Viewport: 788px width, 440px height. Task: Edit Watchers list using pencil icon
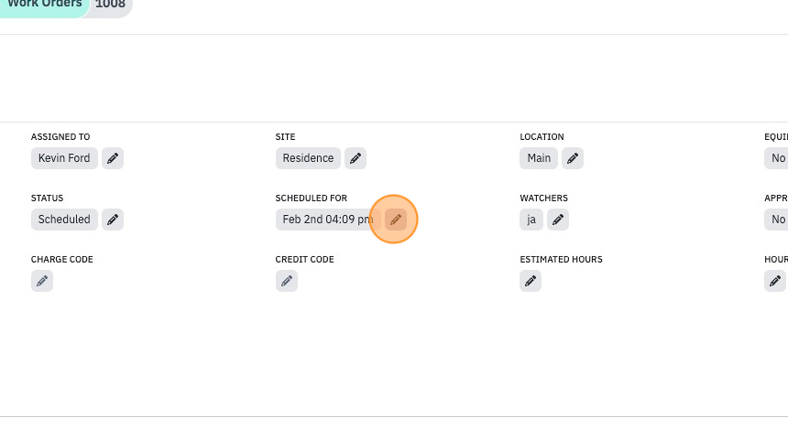(558, 220)
